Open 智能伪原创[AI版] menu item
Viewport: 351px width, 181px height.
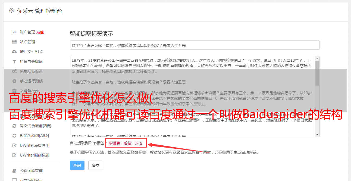[34, 136]
